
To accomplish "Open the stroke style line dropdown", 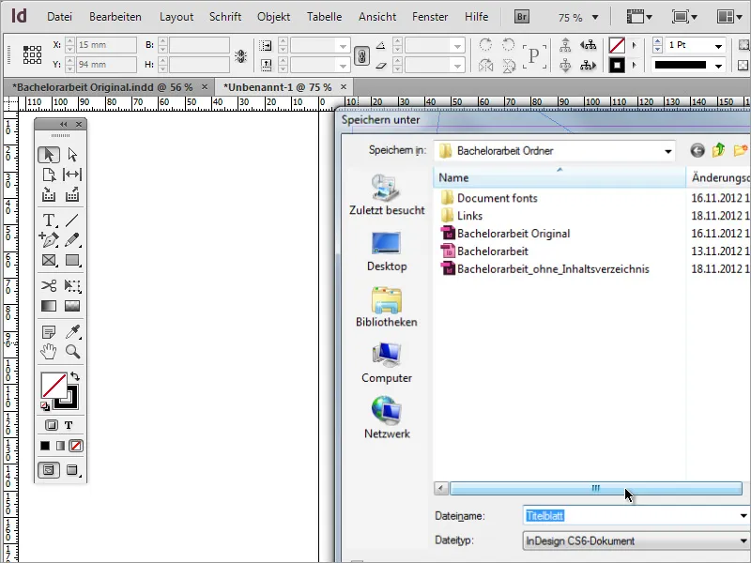I will click(718, 66).
